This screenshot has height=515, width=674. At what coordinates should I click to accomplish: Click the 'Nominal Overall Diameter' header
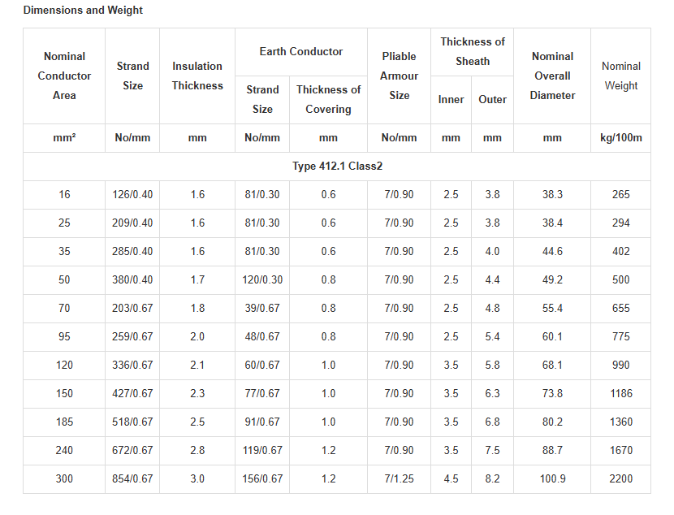tap(552, 76)
